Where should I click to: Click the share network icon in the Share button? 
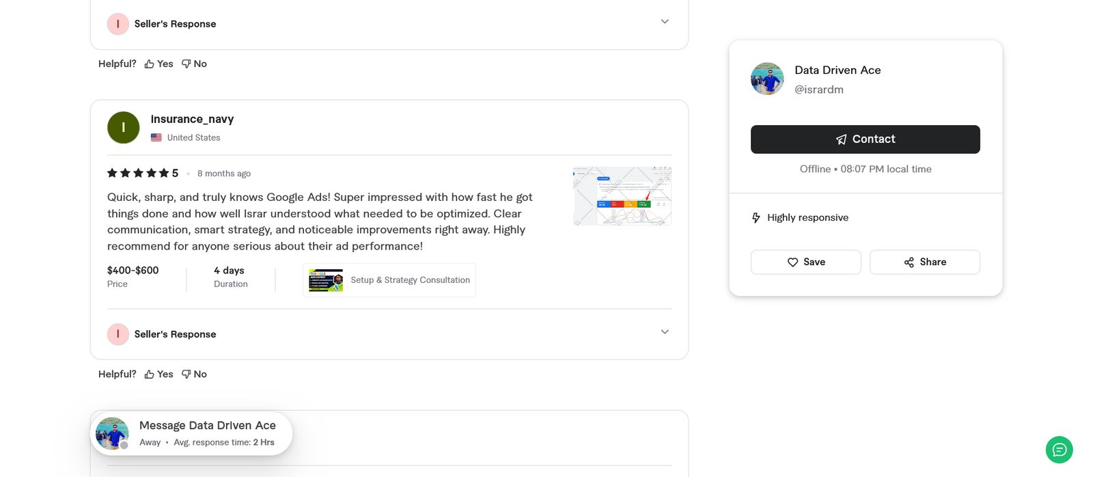pos(909,262)
